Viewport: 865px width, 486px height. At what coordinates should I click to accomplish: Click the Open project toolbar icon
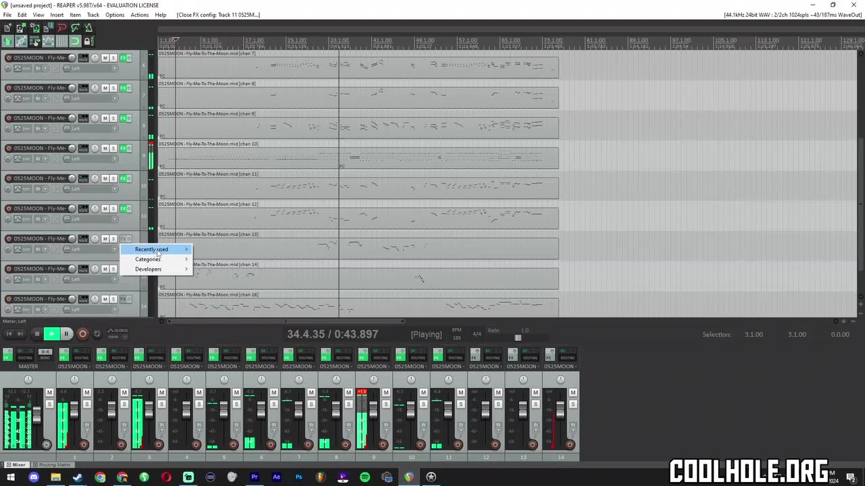click(x=21, y=28)
